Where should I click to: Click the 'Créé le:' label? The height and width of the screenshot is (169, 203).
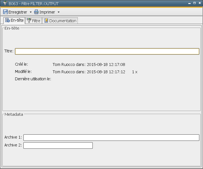pyautogui.click(x=21, y=64)
